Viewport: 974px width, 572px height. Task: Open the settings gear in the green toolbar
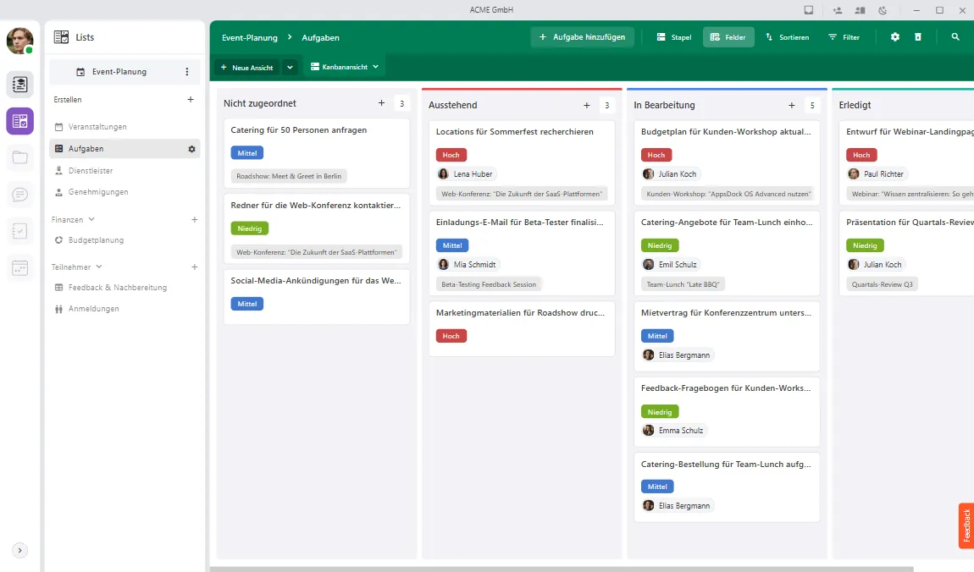coord(895,37)
